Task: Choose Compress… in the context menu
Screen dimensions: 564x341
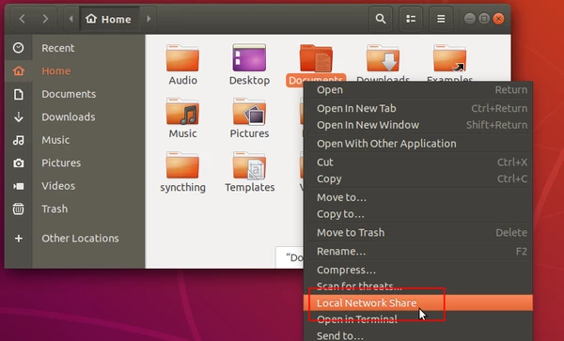Action: pyautogui.click(x=418, y=270)
